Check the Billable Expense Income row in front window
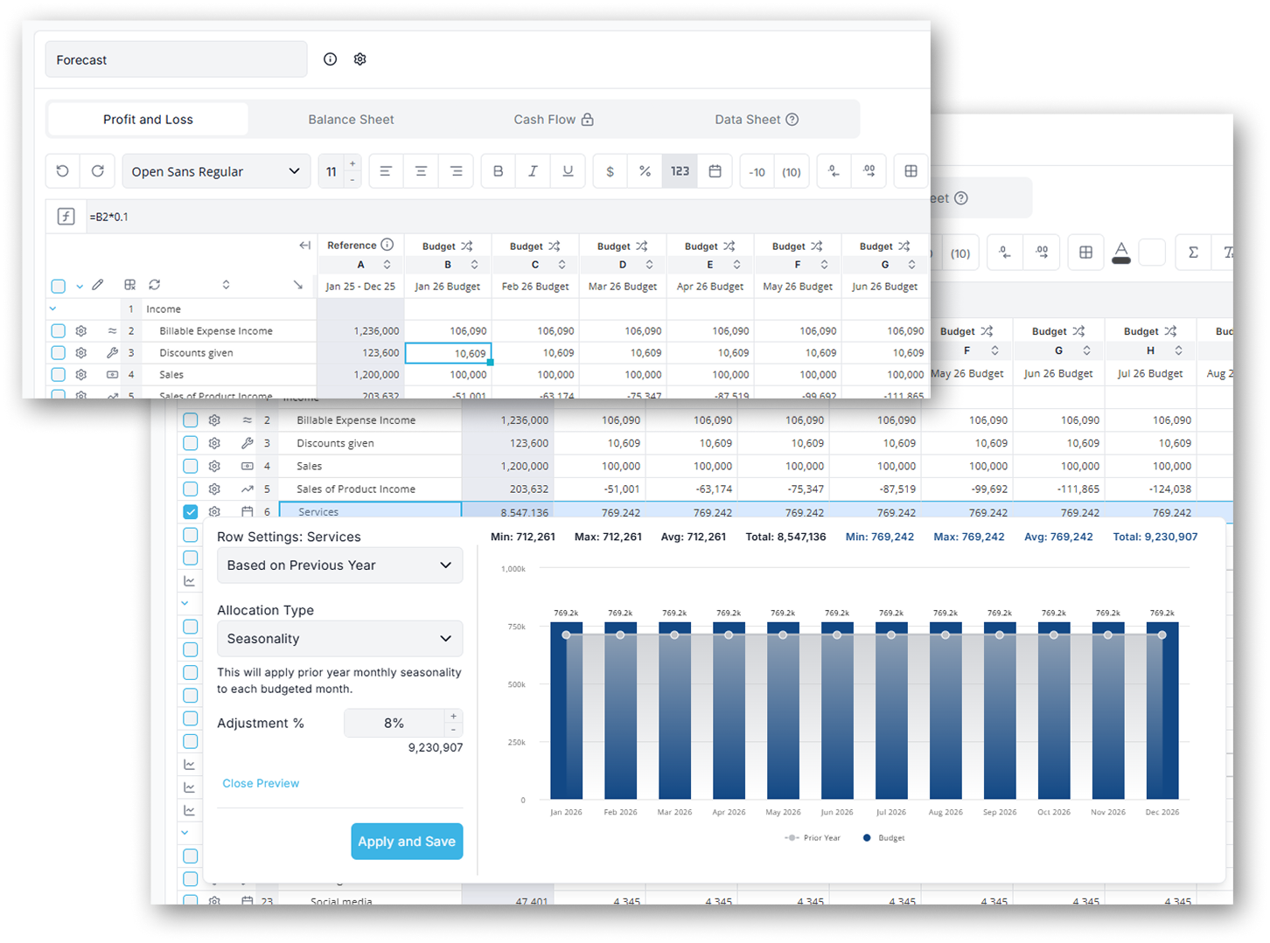Viewport: 1270px width, 943px height. (58, 331)
